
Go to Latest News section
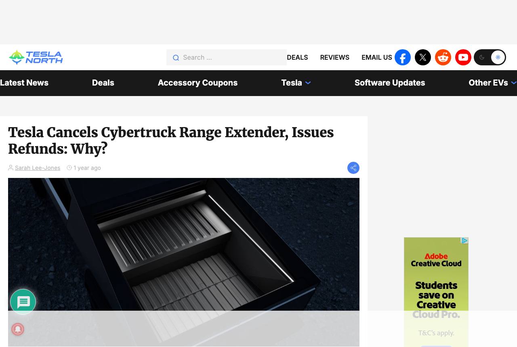(24, 83)
